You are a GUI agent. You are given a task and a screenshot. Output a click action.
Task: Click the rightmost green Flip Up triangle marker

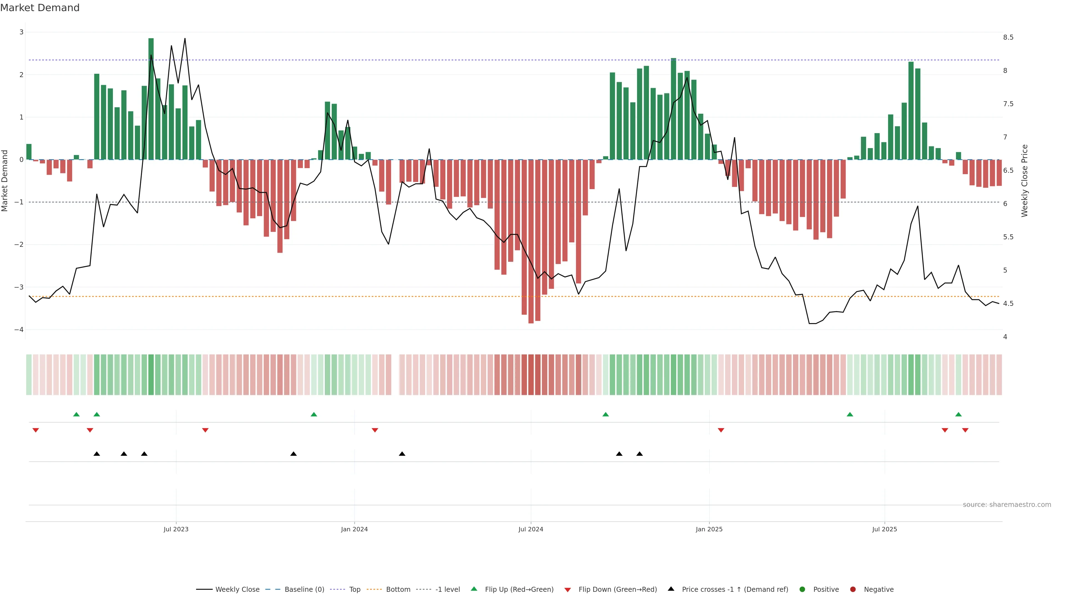coord(958,414)
